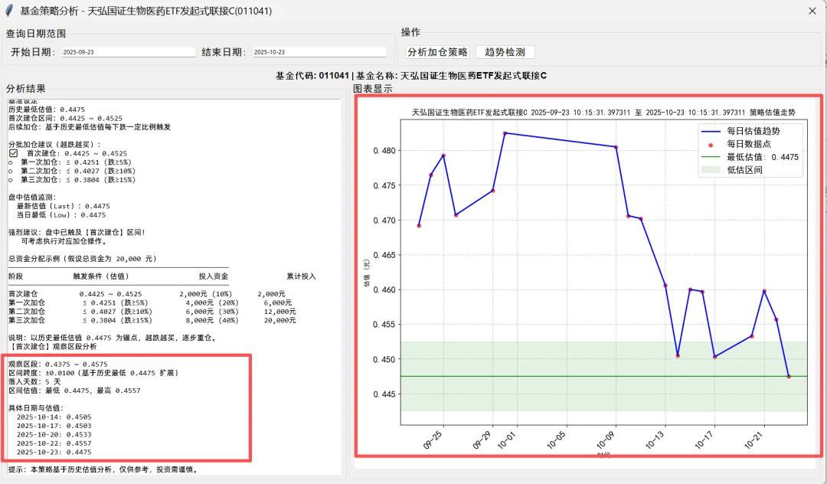Click the 2025-10-20: 0.4533 entry
Image resolution: width=827 pixels, height=484 pixels.
click(54, 435)
